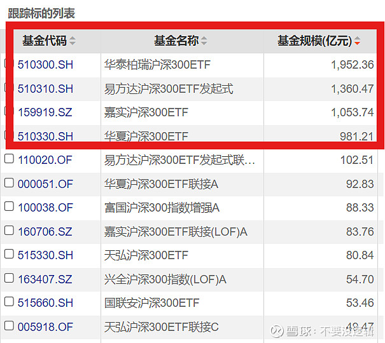Select the fund size value 1,053.74
The width and height of the screenshot is (385, 343).
coord(353,112)
